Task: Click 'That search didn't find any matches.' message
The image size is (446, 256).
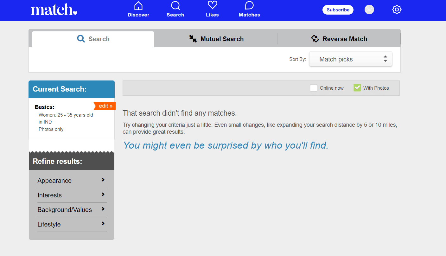Action: click(x=180, y=113)
